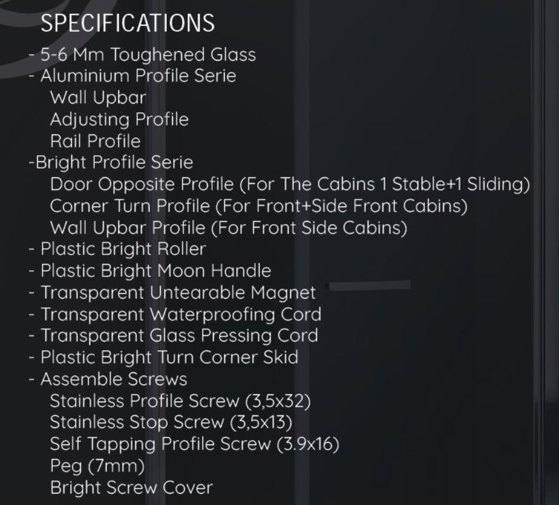Click the SPECIFICATIONS heading
Screen dimensions: 559x505
128,23
